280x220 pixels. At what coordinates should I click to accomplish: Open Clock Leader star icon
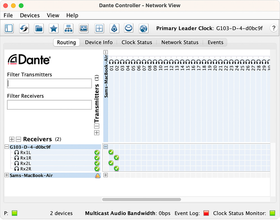tap(54, 28)
